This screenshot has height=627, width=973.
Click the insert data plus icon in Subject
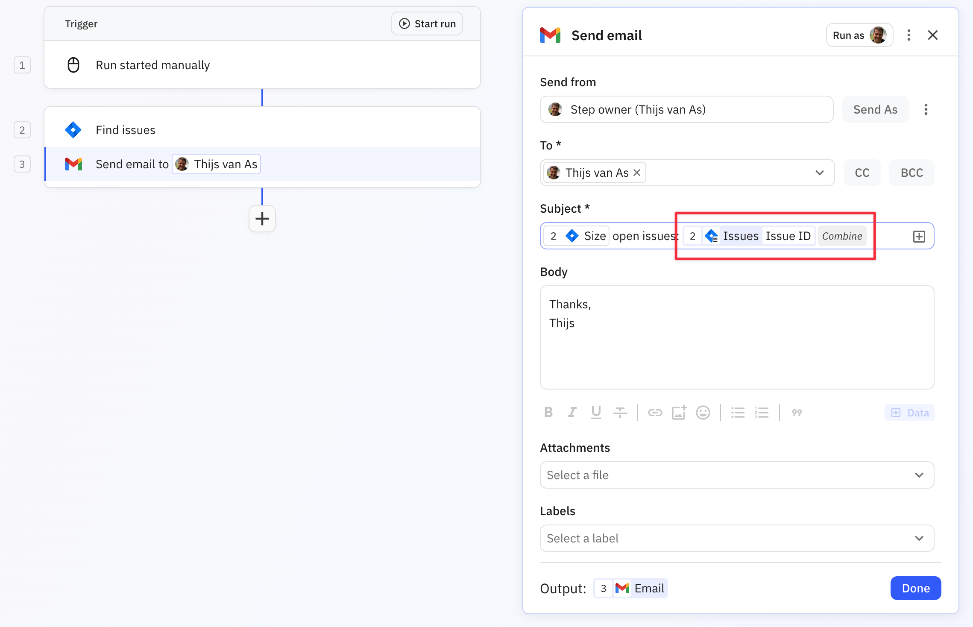pyautogui.click(x=919, y=236)
